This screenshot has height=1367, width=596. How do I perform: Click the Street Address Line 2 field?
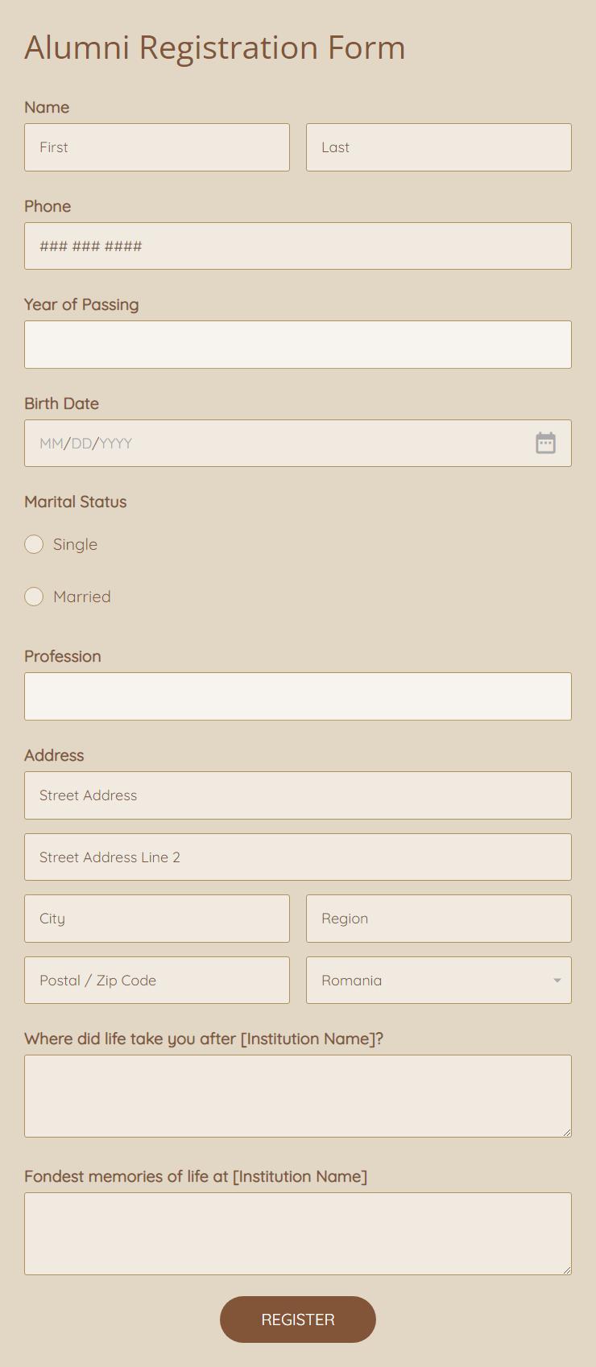tap(298, 857)
